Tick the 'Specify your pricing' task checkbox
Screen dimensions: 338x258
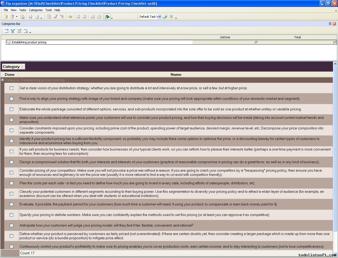tap(11, 215)
